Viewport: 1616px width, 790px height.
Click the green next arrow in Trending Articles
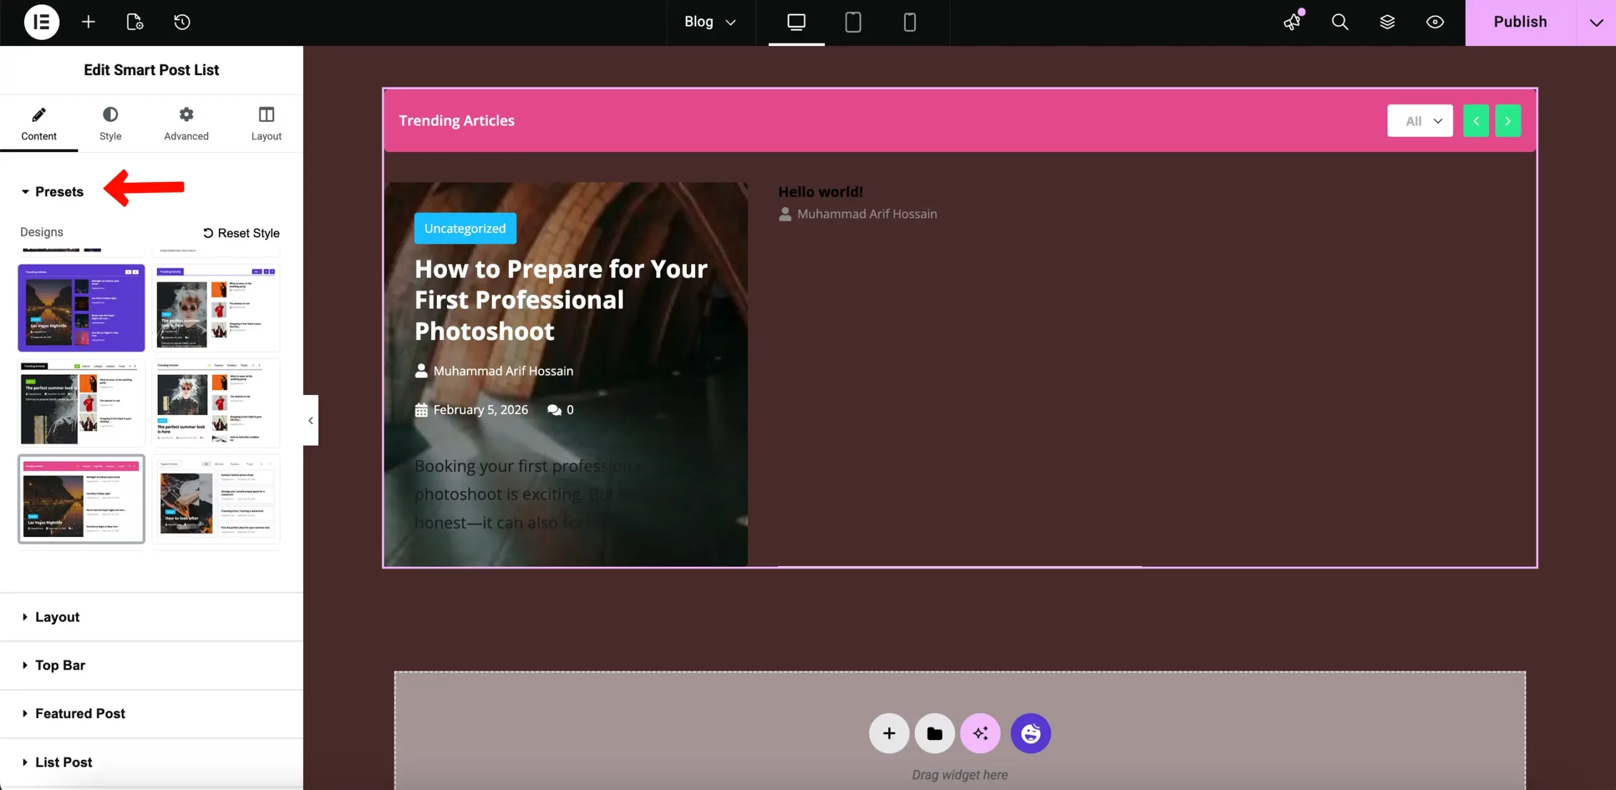[1507, 121]
